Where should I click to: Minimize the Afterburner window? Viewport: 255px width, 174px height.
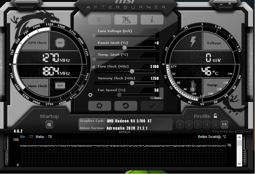221,4
